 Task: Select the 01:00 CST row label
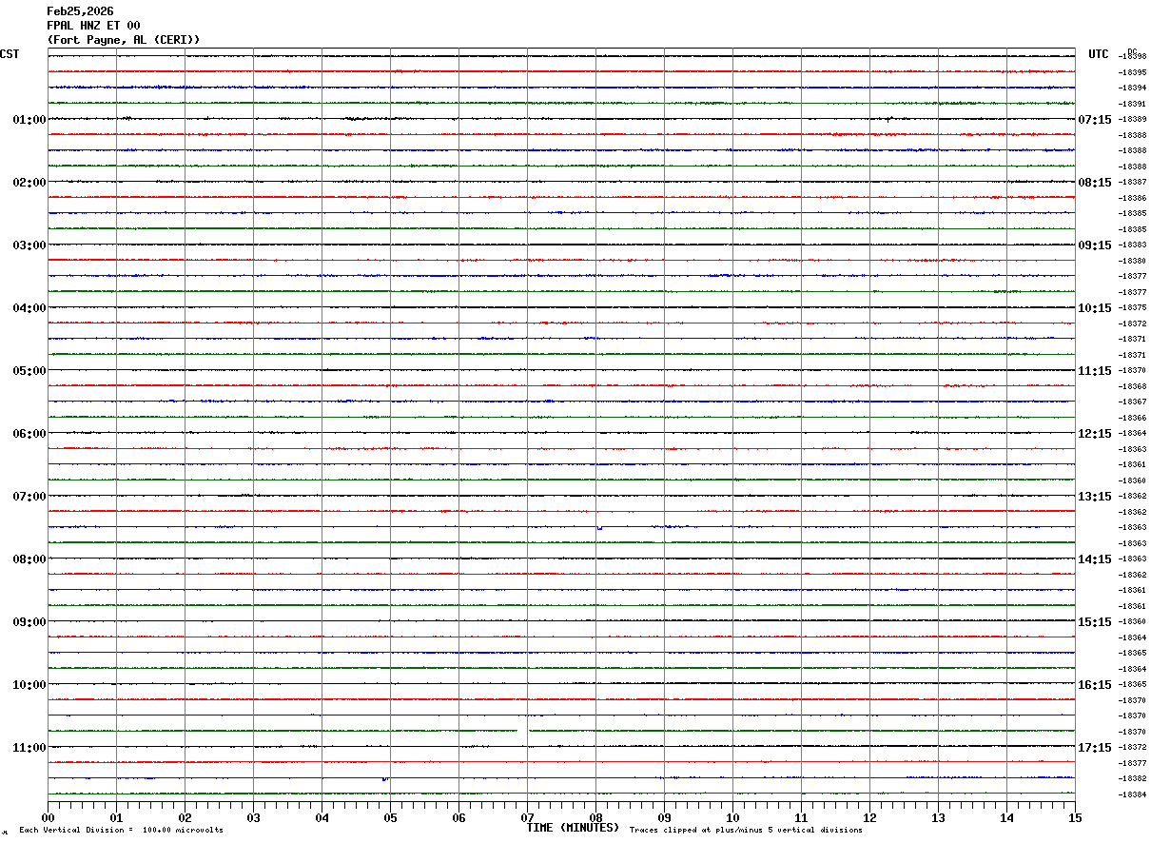tap(29, 120)
